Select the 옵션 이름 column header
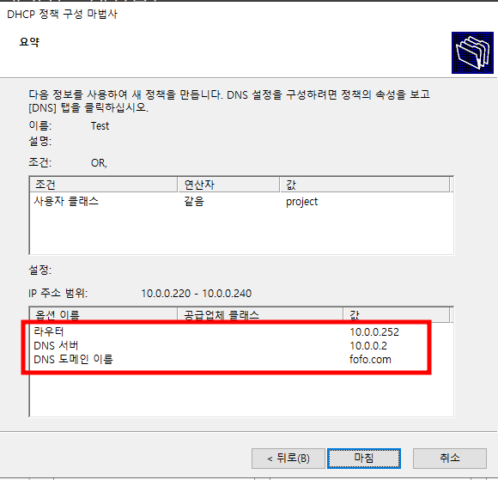The image size is (498, 480). [104, 315]
